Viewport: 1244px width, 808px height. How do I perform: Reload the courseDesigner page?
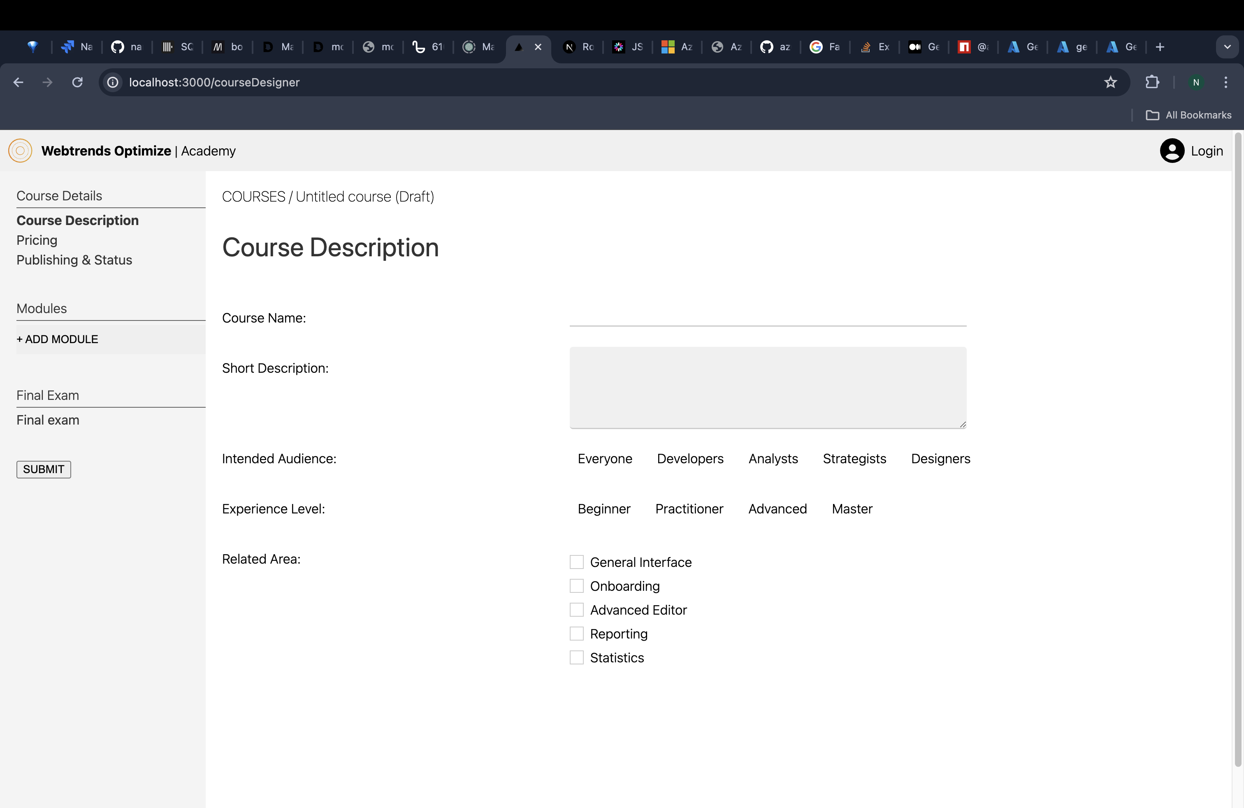point(77,82)
